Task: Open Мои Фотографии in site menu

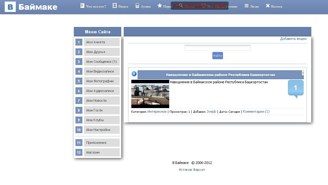Action: pyautogui.click(x=102, y=81)
